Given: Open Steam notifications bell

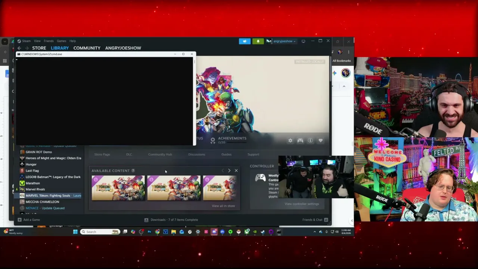Looking at the screenshot, I should click(258, 41).
